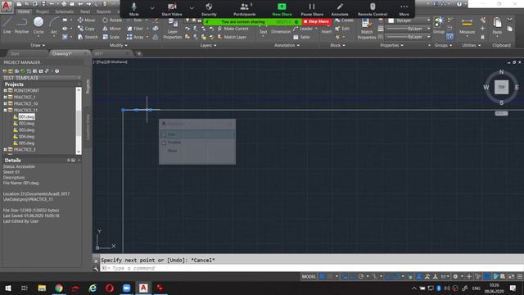Image resolution: width=524 pixels, height=295 pixels.
Task: Click the Insert block tool
Action: pos(327,29)
